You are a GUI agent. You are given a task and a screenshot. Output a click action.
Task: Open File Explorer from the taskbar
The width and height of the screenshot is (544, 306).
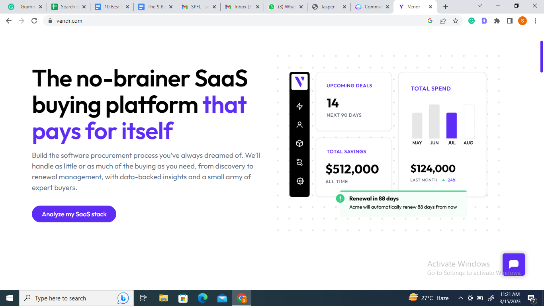click(164, 298)
